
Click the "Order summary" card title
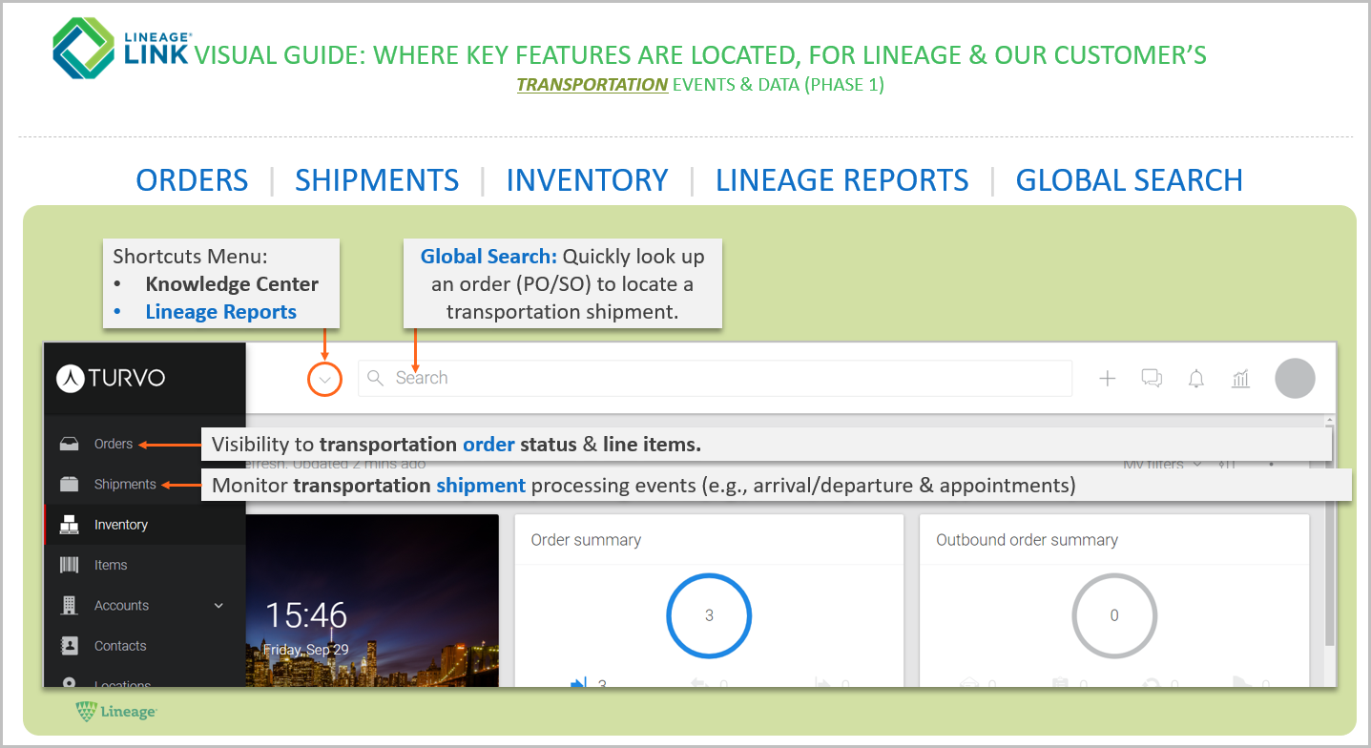click(586, 540)
